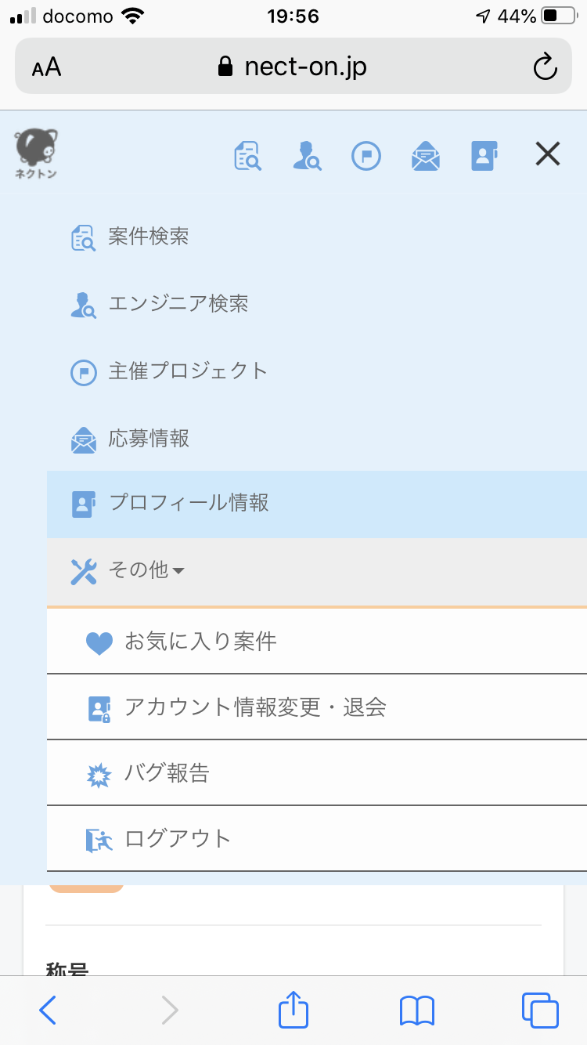
Task: Tap the flag hosted-projects icon in header
Action: click(366, 155)
